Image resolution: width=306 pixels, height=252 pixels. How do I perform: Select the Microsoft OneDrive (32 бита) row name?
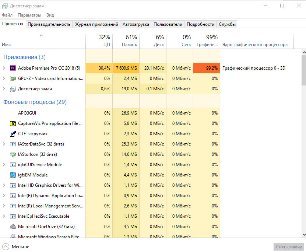tap(46, 227)
